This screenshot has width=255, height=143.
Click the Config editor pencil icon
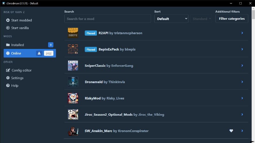(x=8, y=70)
